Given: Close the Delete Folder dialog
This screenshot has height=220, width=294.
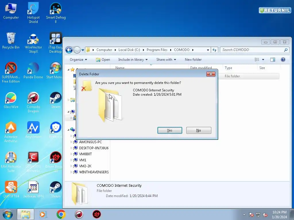Looking at the screenshot, I should click(x=211, y=74).
